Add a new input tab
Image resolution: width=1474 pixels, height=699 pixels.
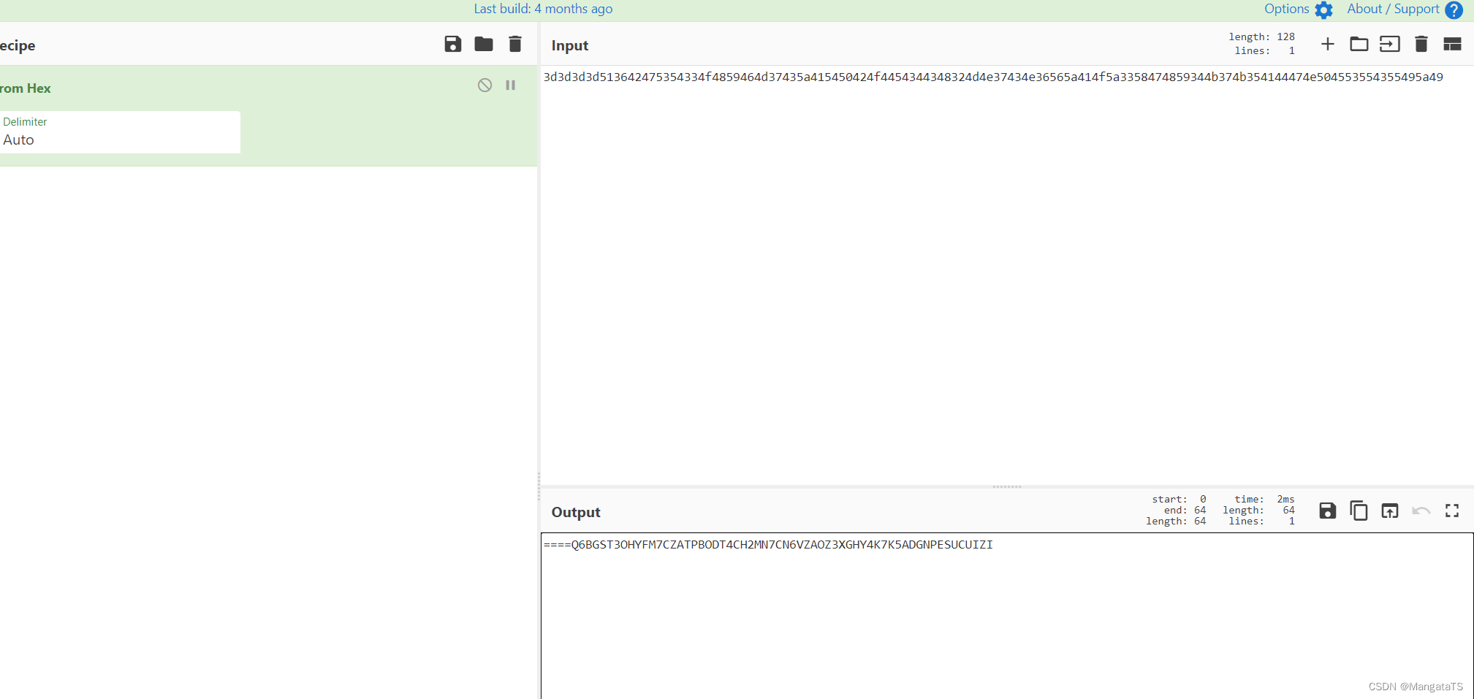[x=1328, y=44]
